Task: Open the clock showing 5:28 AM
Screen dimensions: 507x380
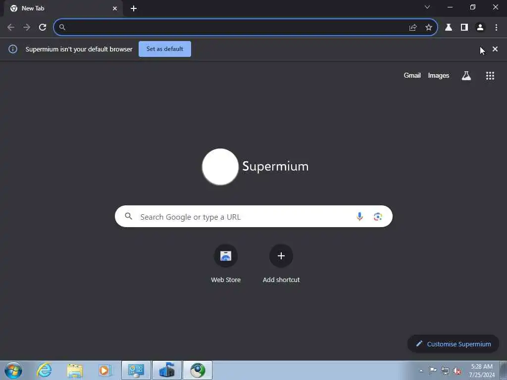Action: click(x=482, y=371)
